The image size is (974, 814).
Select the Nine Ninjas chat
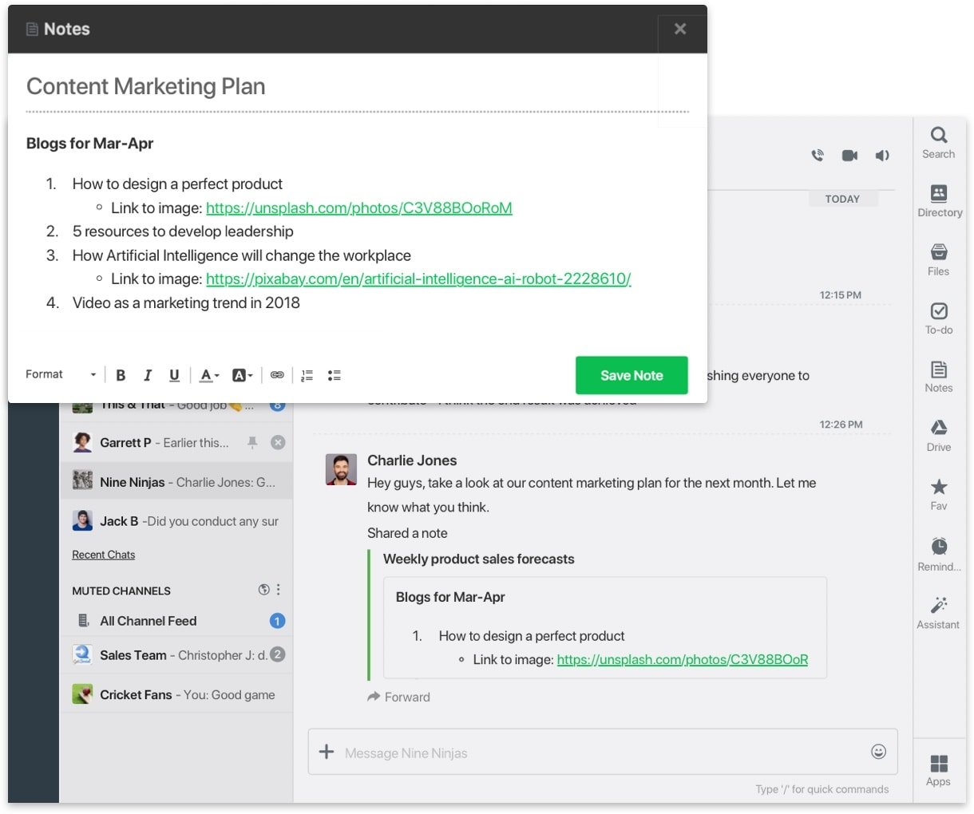coord(176,482)
